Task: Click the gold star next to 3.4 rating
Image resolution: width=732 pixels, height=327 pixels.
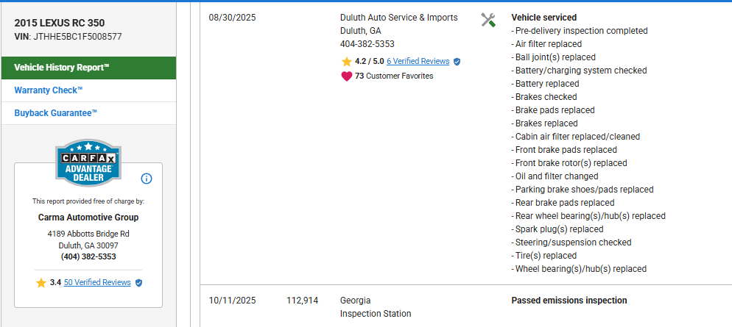Action: pos(41,282)
